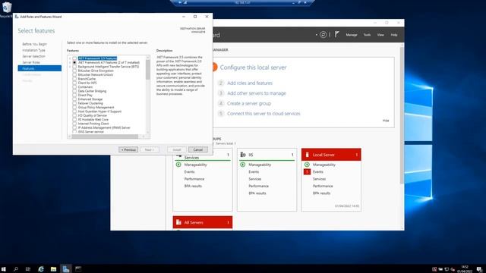The image size is (486, 273).
Task: Click the Local Server tile icon
Action: (x=307, y=155)
